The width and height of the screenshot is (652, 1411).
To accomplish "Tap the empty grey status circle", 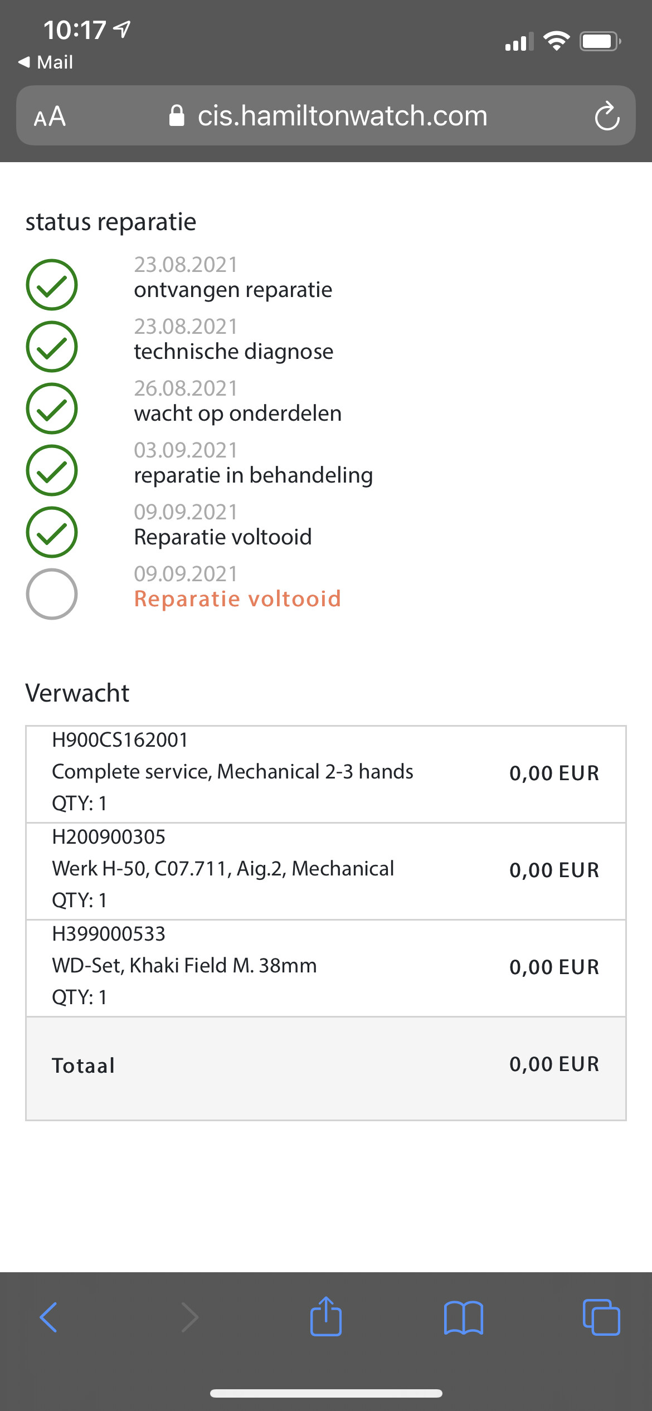I will 52,594.
